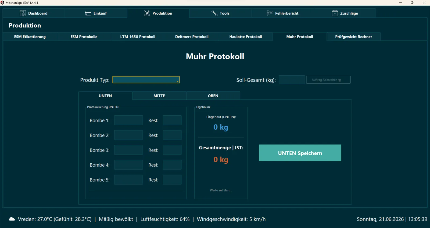
Task: Click the Zuschläge calendar icon
Action: click(335, 13)
